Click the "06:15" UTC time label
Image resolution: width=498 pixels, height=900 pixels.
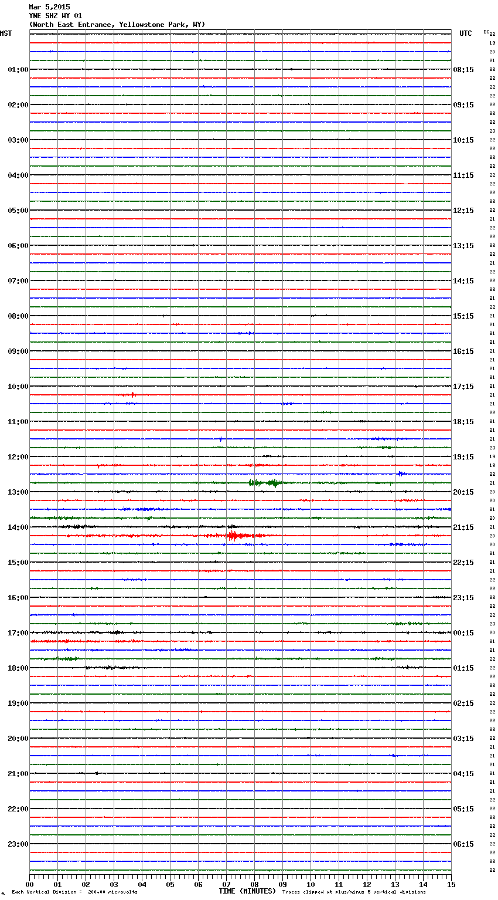click(x=463, y=844)
